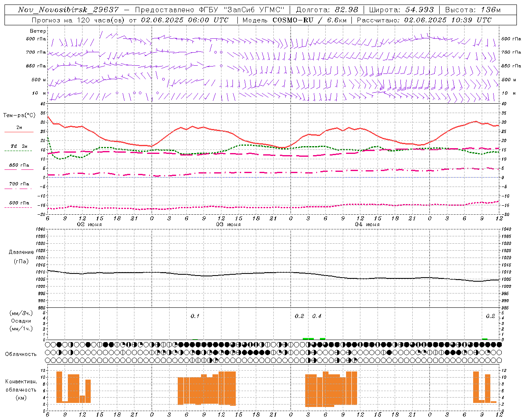
Task: Click the '0.1' precipitation value
Action: click(x=195, y=316)
